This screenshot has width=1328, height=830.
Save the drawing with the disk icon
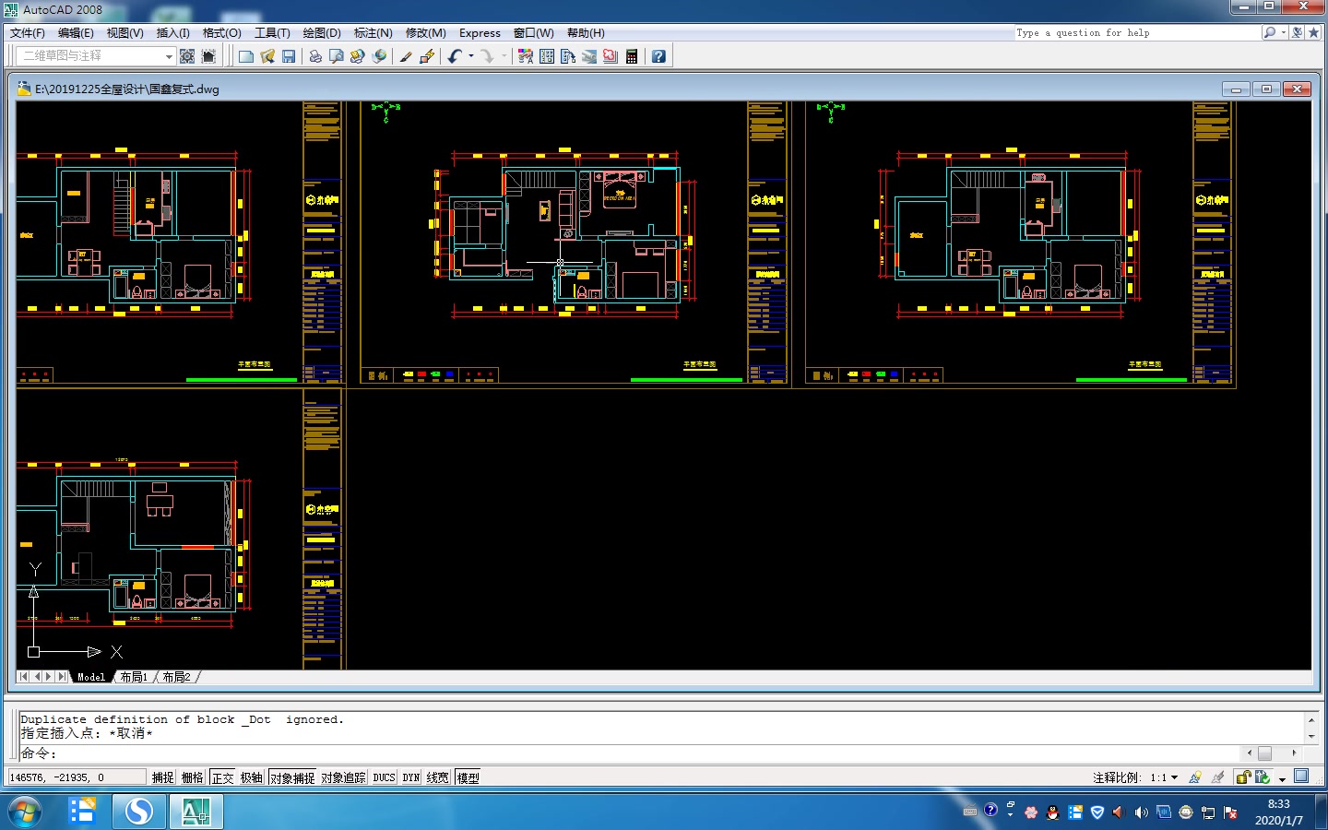click(x=289, y=56)
